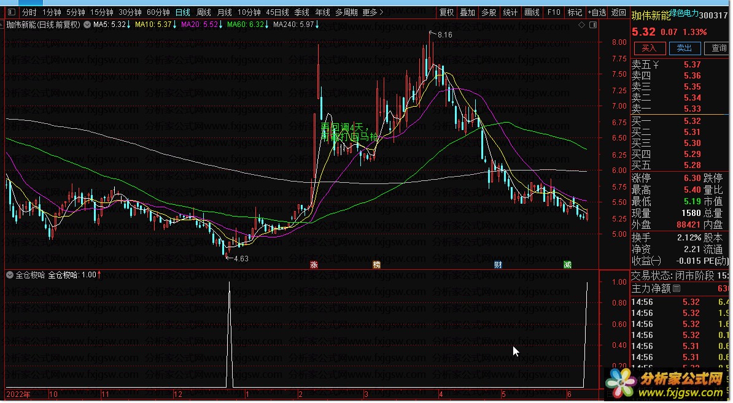733x403 pixels.
Task: Click the 8.16 high price annotation
Action: click(x=444, y=35)
